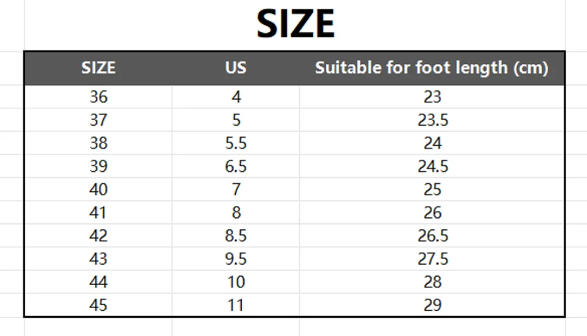This screenshot has height=336, width=587.
Task: Click the US 4 cell
Action: (236, 97)
